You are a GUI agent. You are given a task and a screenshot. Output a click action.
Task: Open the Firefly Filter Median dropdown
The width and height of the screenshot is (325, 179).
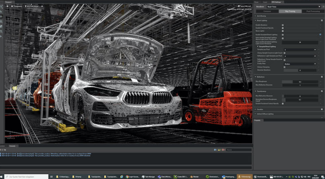[x=300, y=64]
